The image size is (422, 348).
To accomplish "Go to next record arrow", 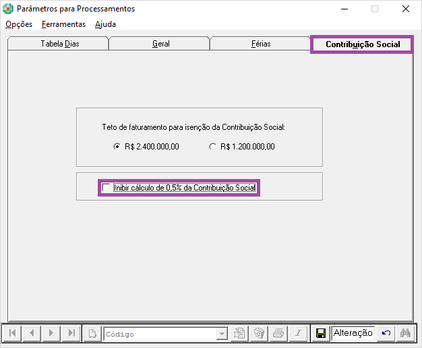I will pyautogui.click(x=51, y=333).
